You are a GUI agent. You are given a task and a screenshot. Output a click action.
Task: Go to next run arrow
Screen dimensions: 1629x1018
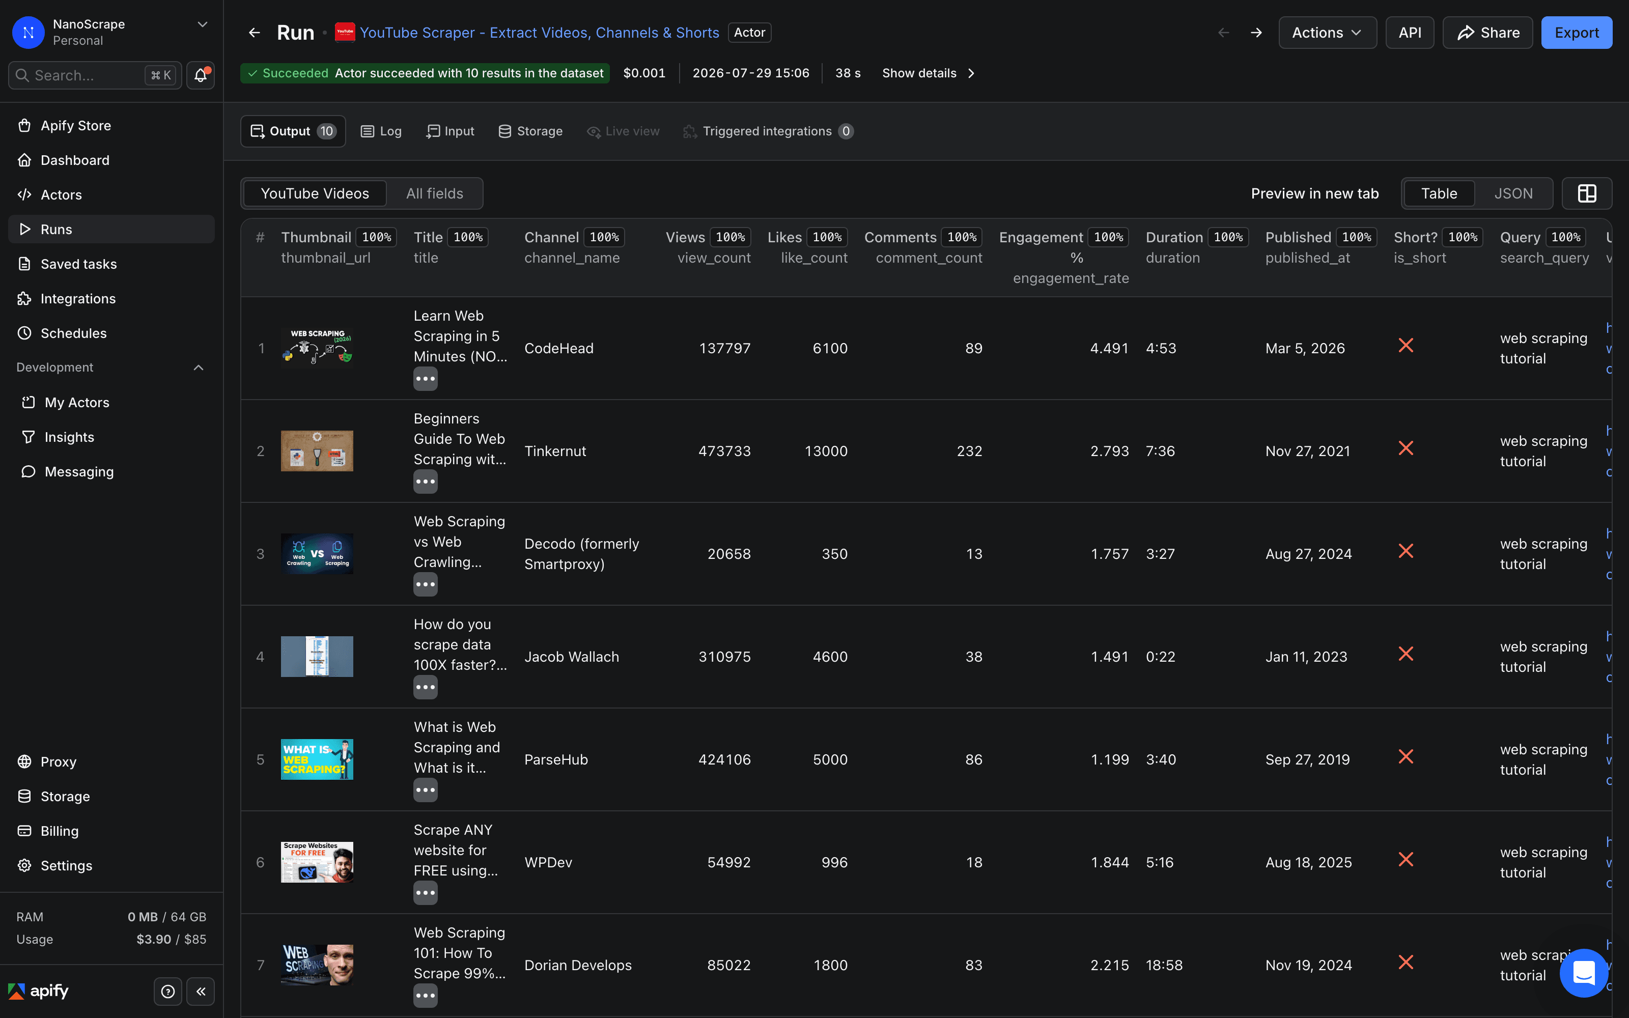[x=1256, y=32]
